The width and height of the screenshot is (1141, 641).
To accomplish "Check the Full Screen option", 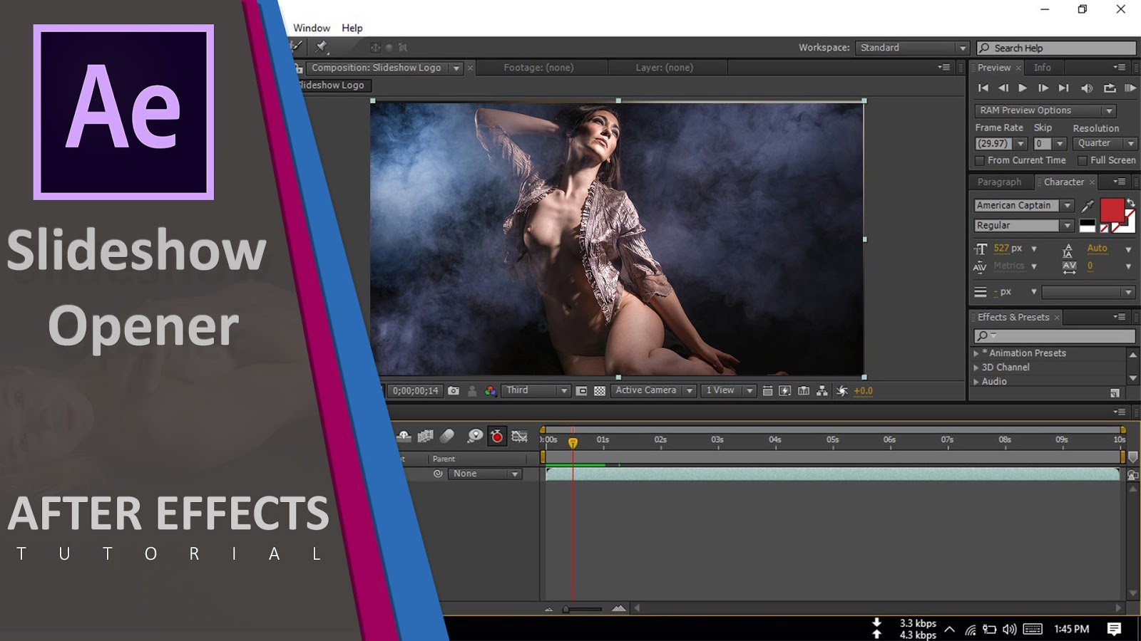I will (1083, 161).
